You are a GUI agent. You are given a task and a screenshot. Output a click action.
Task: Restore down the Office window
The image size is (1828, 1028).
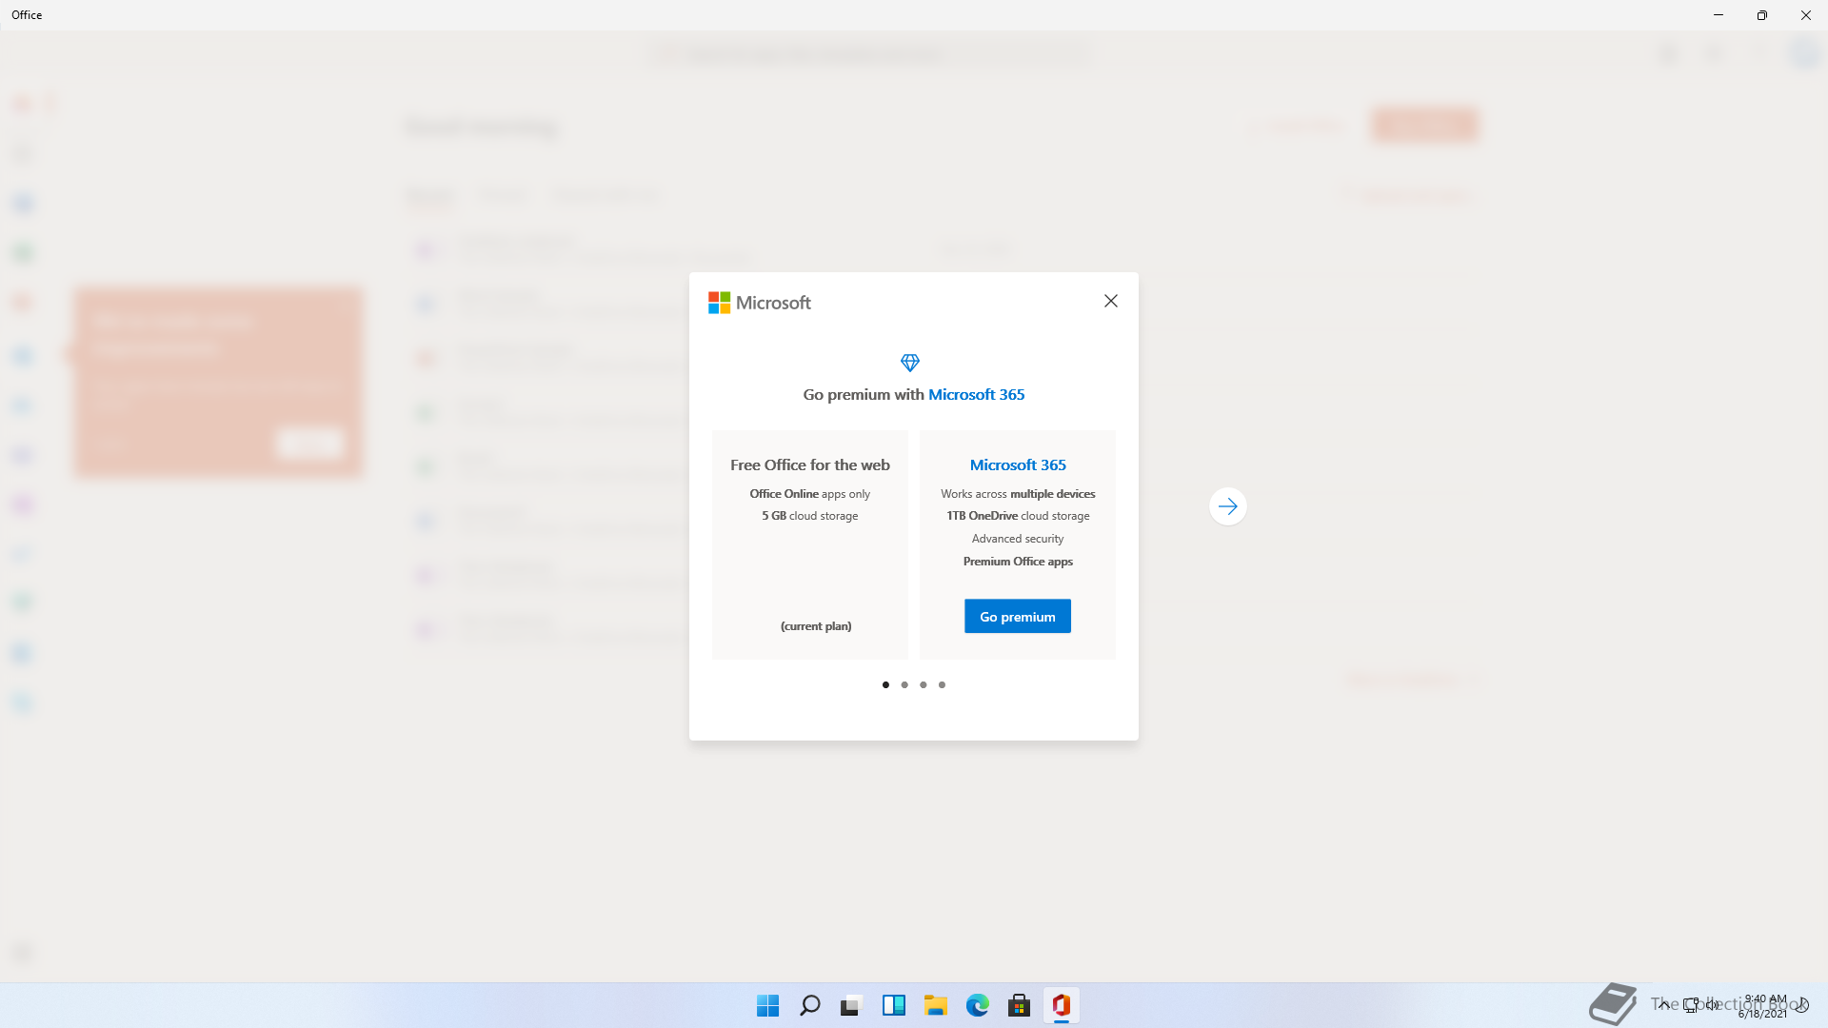[x=1762, y=15]
